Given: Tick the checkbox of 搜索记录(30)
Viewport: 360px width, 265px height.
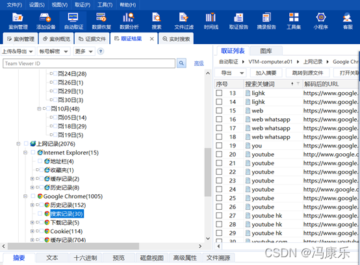Looking at the screenshot, I should click(x=40, y=214).
